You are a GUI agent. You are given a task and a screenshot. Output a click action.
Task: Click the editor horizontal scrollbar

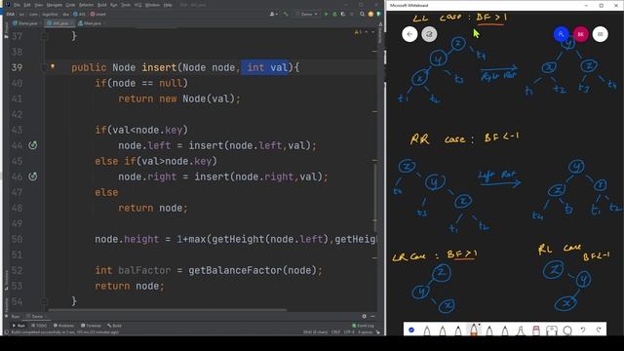click(167, 310)
